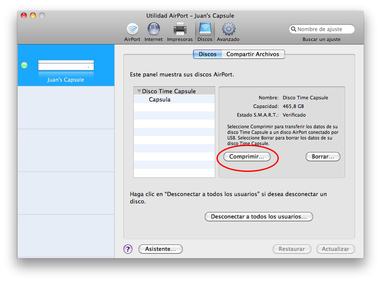Click Desconectar a todos los usuarios
The height and width of the screenshot is (282, 381).
[x=259, y=216]
